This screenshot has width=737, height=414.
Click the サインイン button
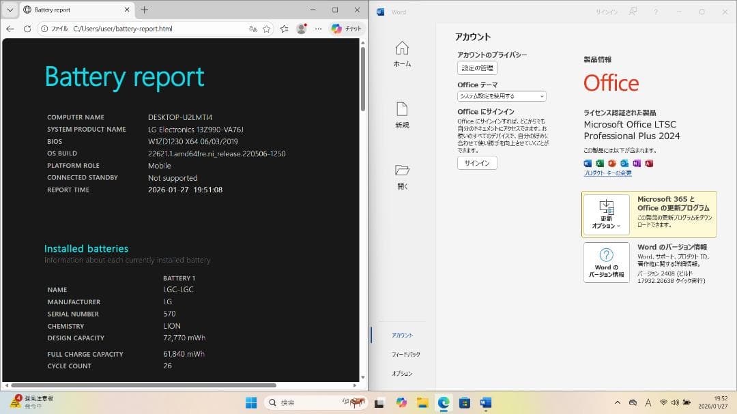pos(476,163)
